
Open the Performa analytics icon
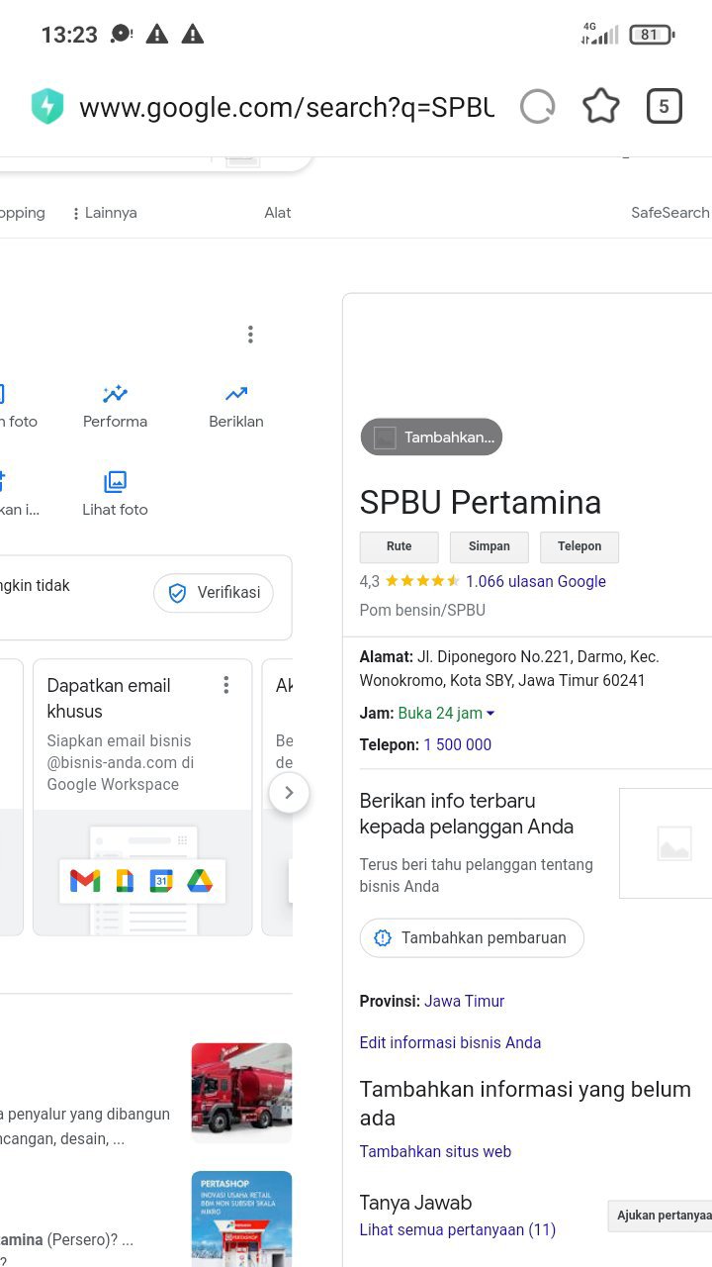pos(115,394)
